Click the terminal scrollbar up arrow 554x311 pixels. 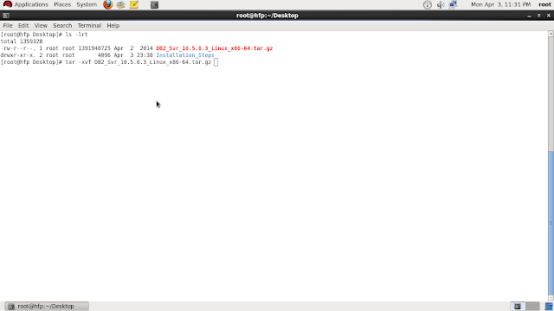pos(551,34)
